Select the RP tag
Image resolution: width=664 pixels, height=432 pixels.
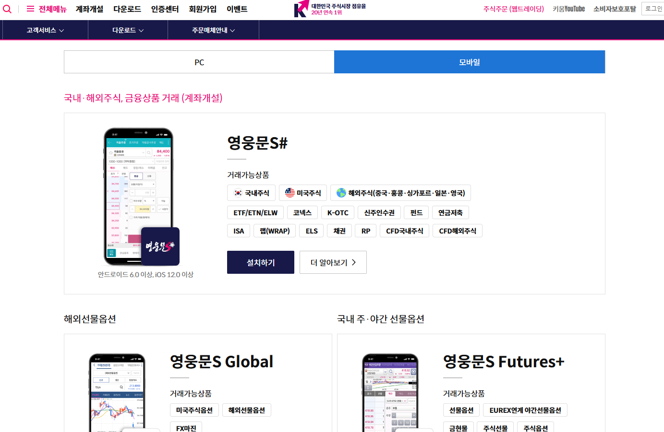click(x=366, y=231)
